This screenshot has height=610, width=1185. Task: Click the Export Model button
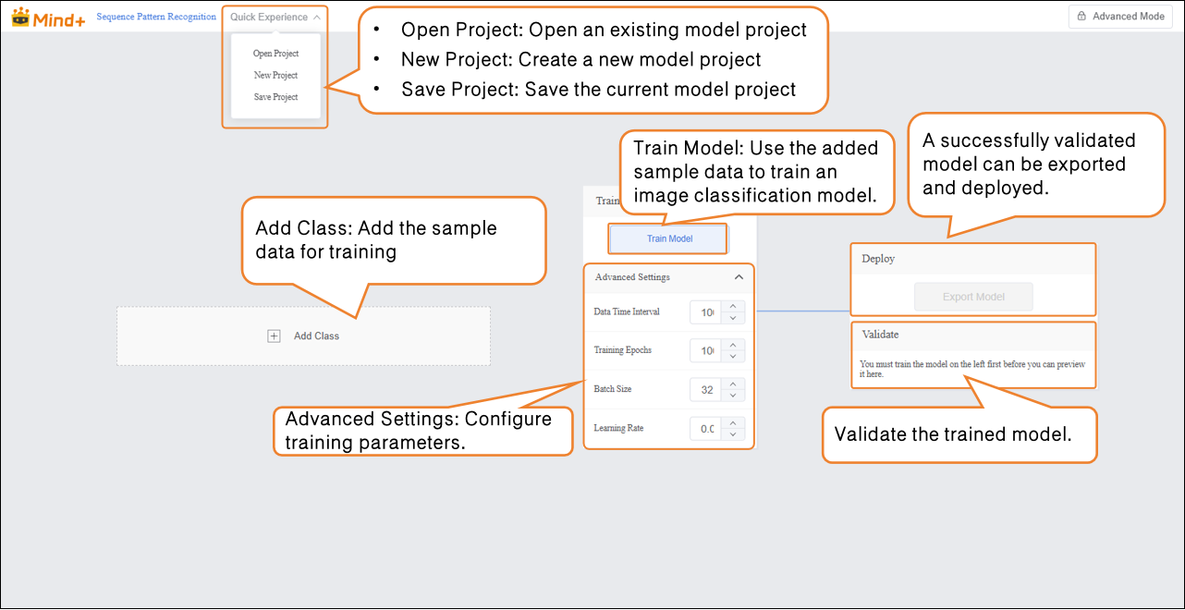[x=973, y=297]
